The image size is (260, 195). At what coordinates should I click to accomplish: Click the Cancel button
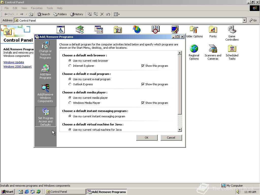tap(171, 138)
